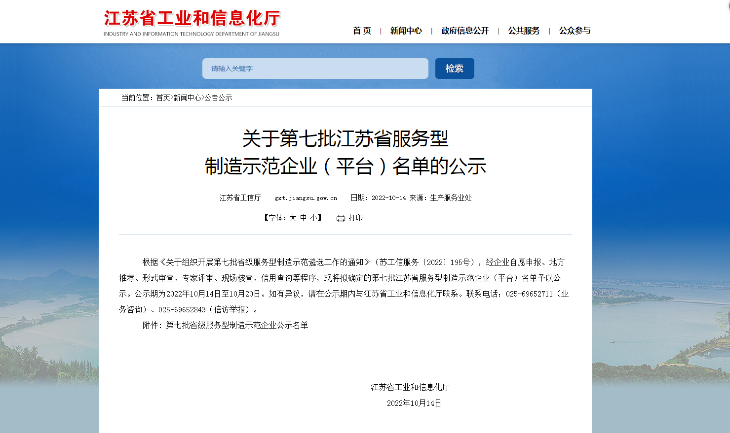Open the 公众参与 navigation item
The width and height of the screenshot is (730, 433).
click(575, 31)
